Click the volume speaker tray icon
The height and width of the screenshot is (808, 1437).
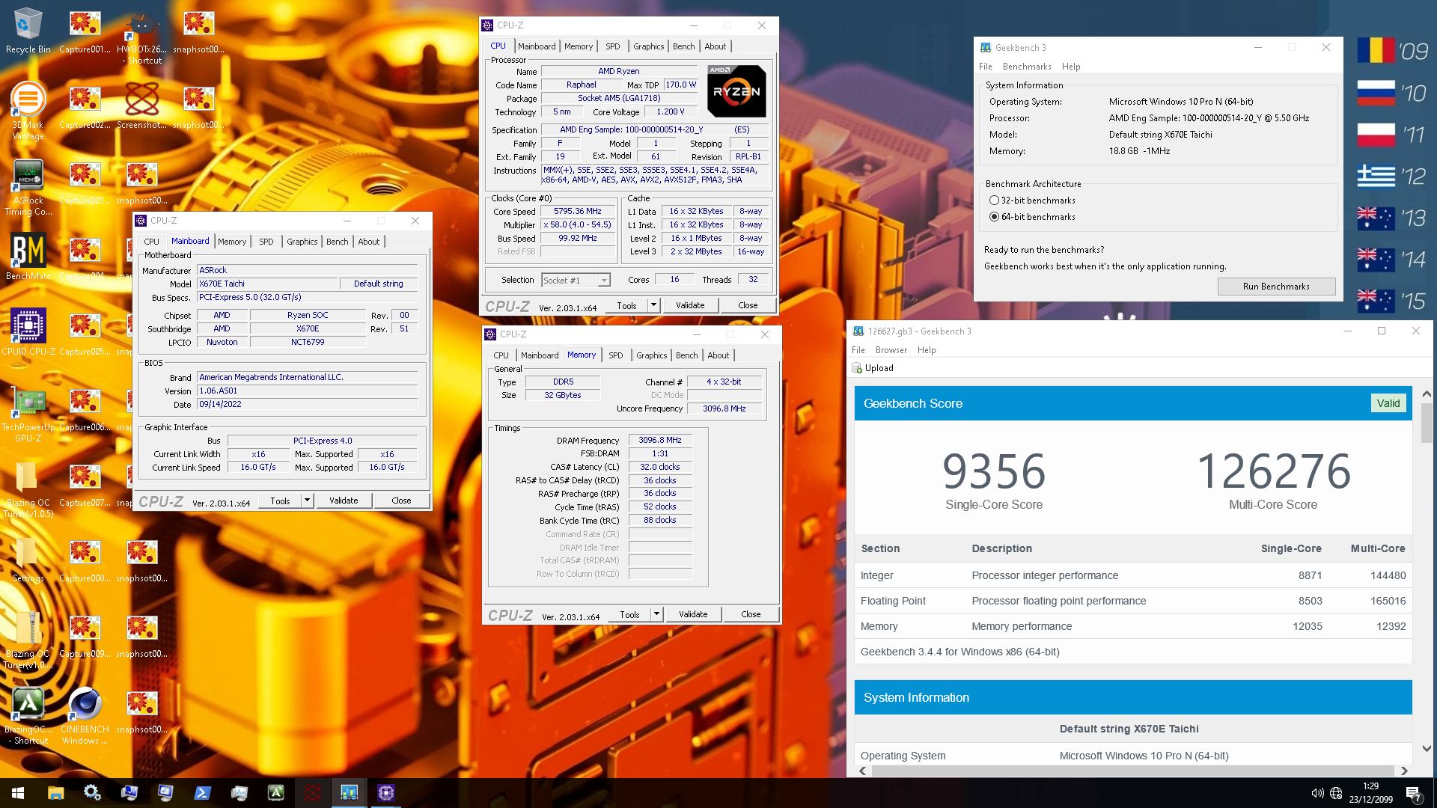point(1317,793)
